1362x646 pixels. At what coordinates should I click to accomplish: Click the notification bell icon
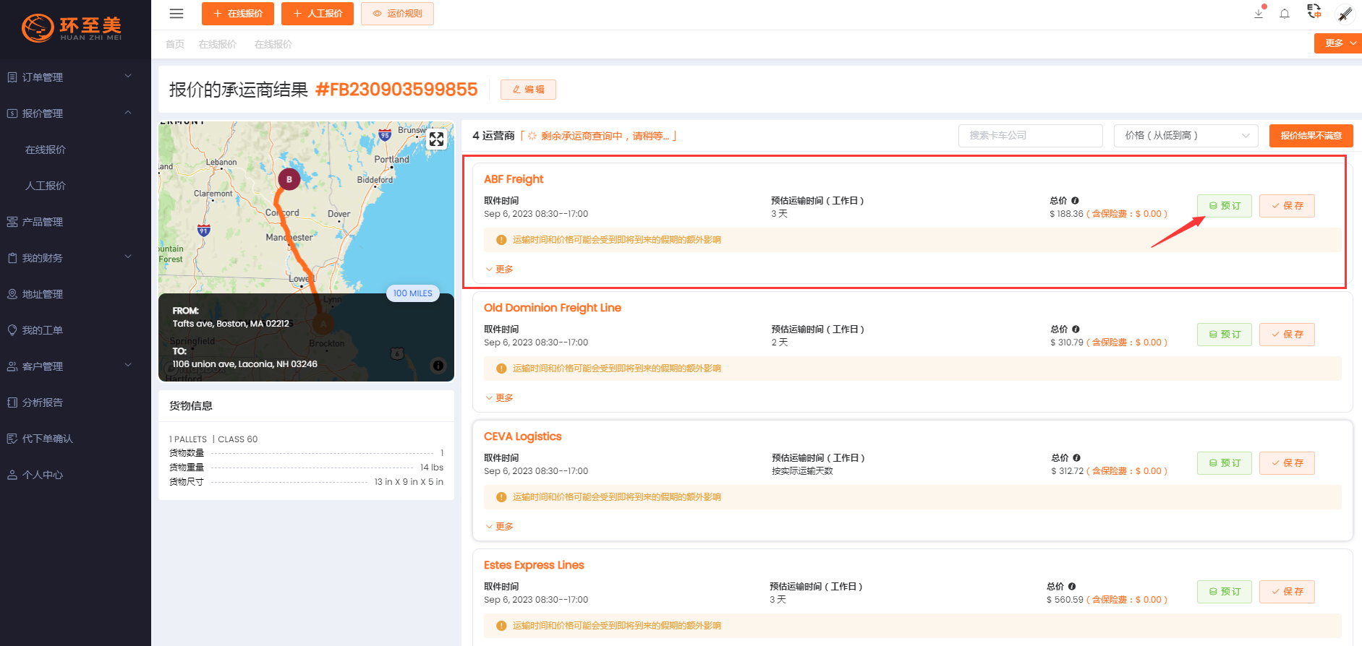1285,14
